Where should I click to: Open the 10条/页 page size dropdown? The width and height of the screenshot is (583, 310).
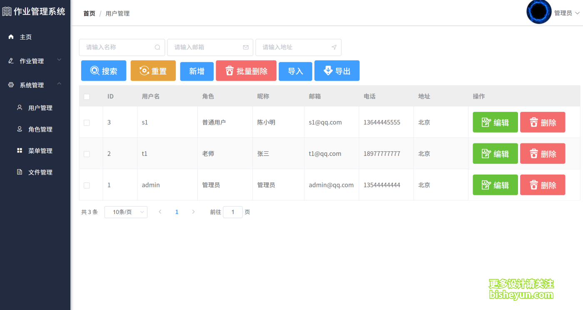point(126,212)
